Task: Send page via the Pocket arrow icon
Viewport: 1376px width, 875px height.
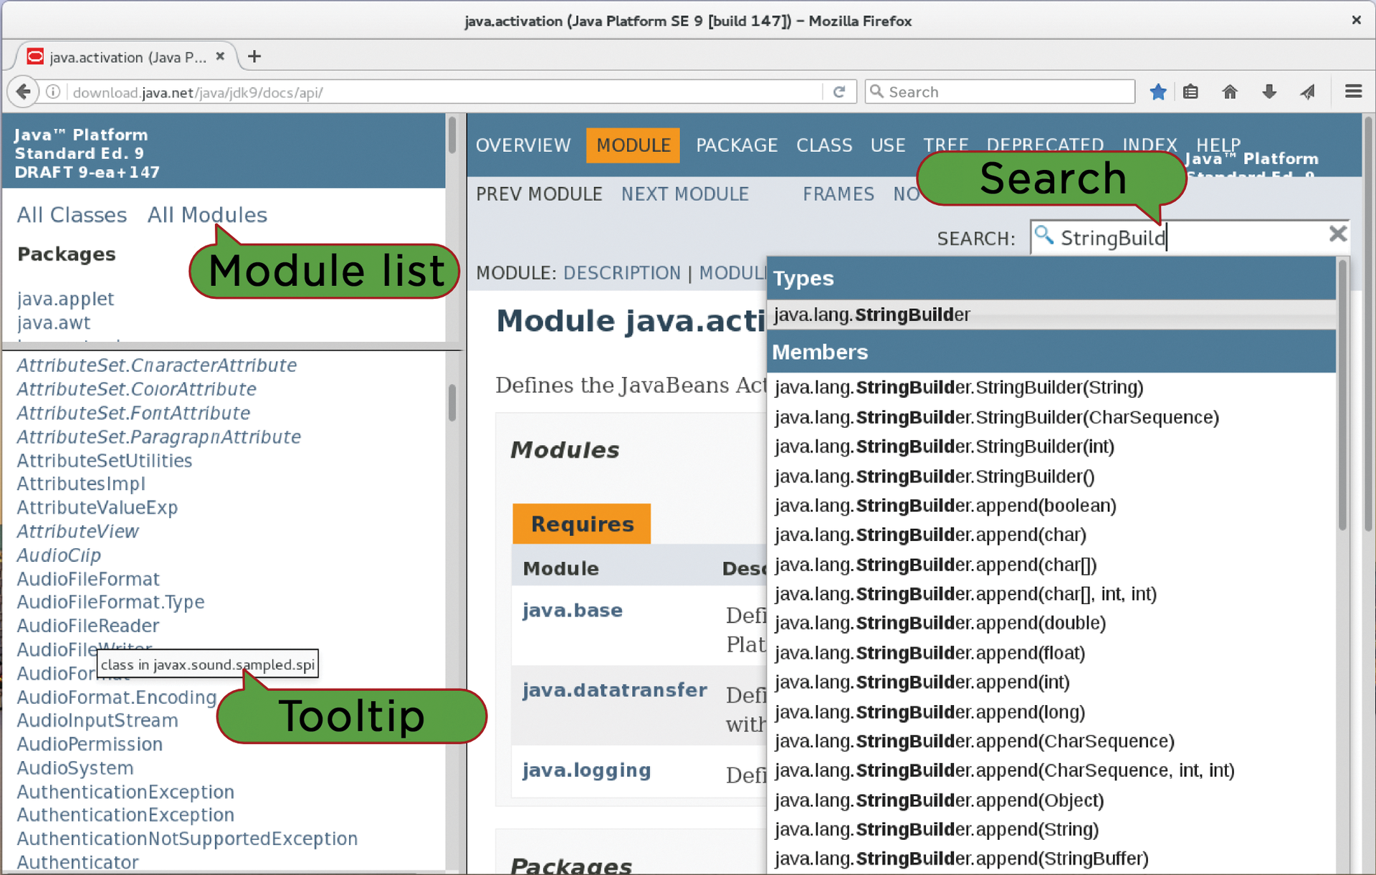Action: [x=1307, y=92]
